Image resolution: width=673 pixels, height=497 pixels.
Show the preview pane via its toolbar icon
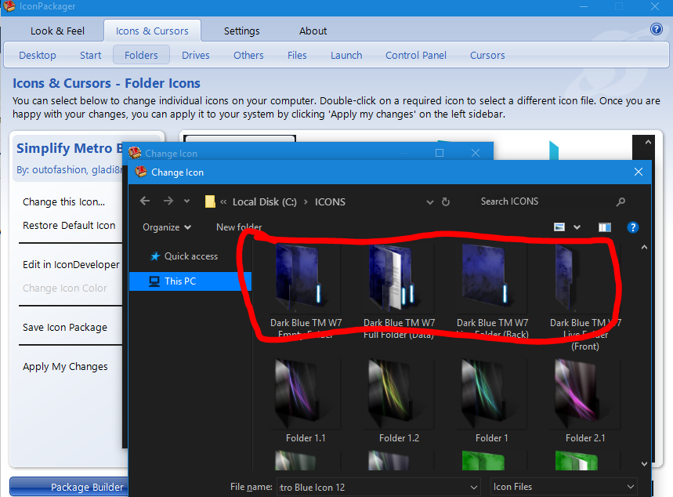[604, 227]
